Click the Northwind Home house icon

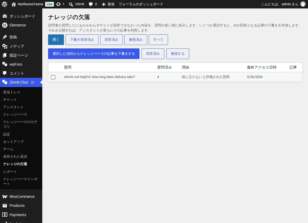pos(13,4)
